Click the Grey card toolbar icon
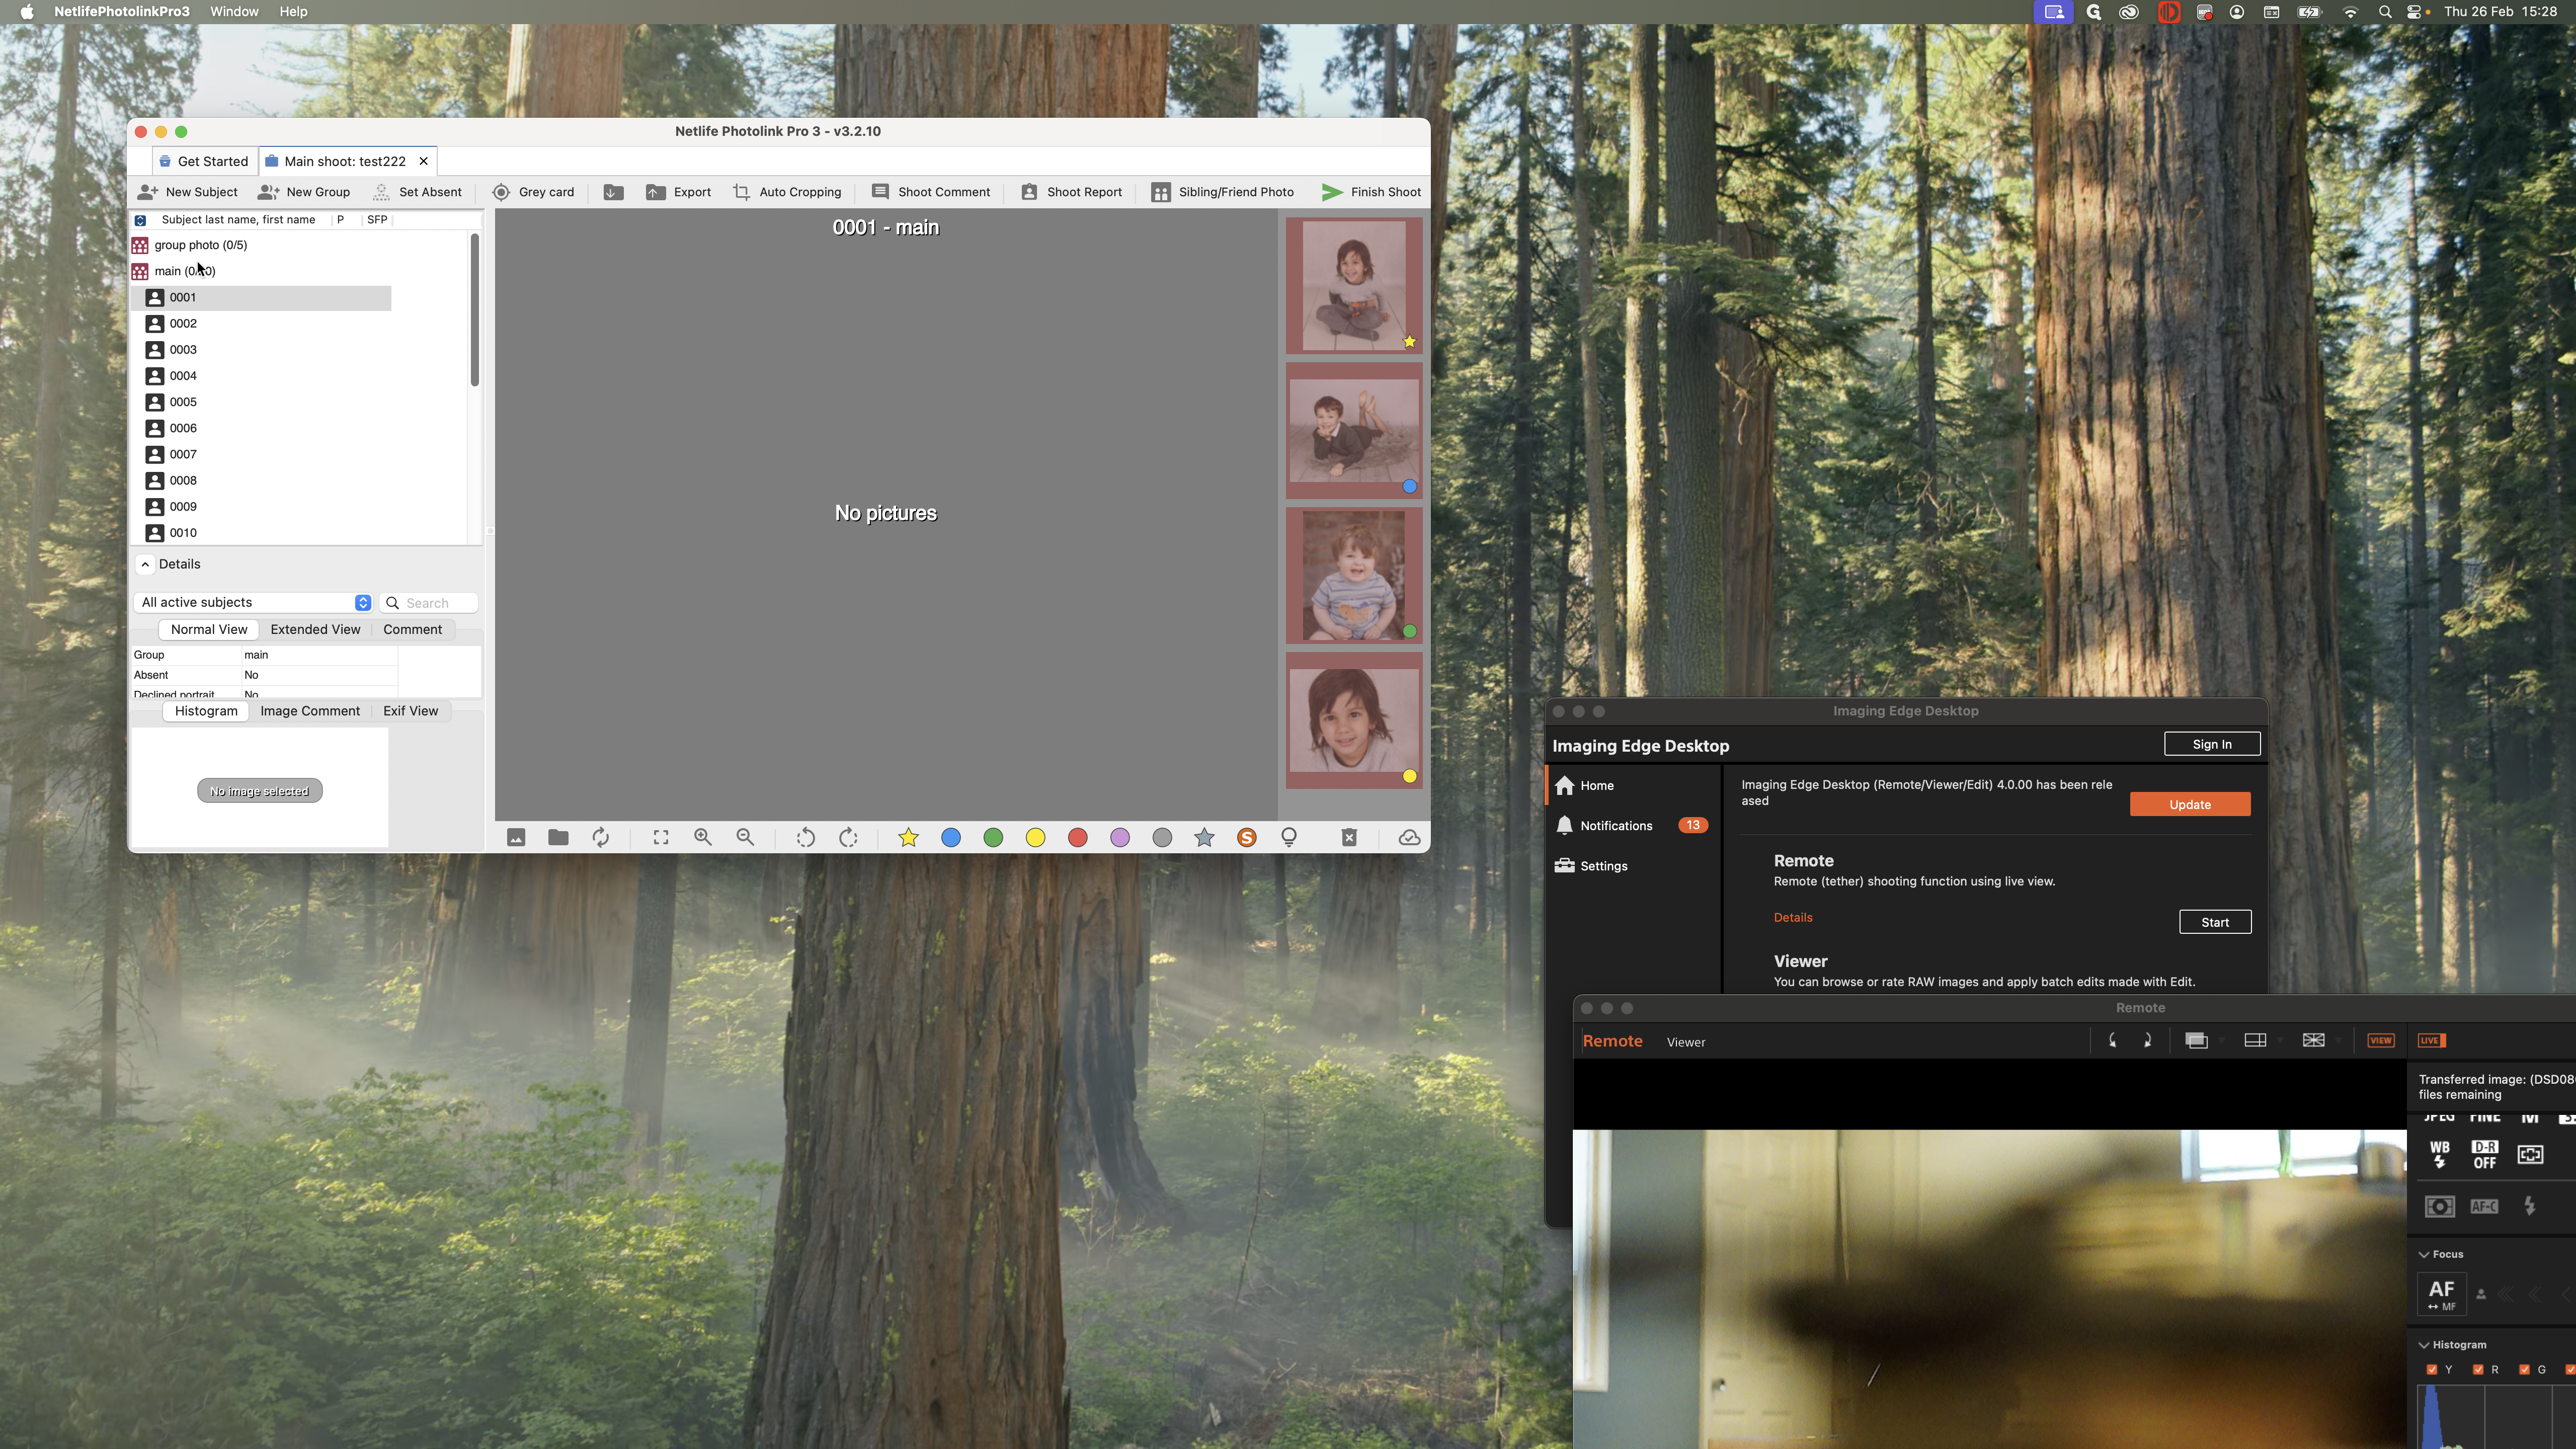2576x1449 pixels. pyautogui.click(x=501, y=192)
